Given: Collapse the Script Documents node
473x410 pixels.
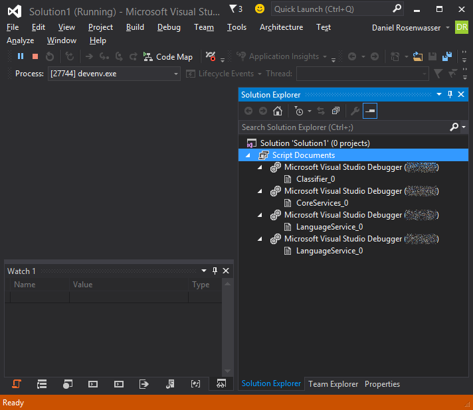Looking at the screenshot, I should click(248, 155).
